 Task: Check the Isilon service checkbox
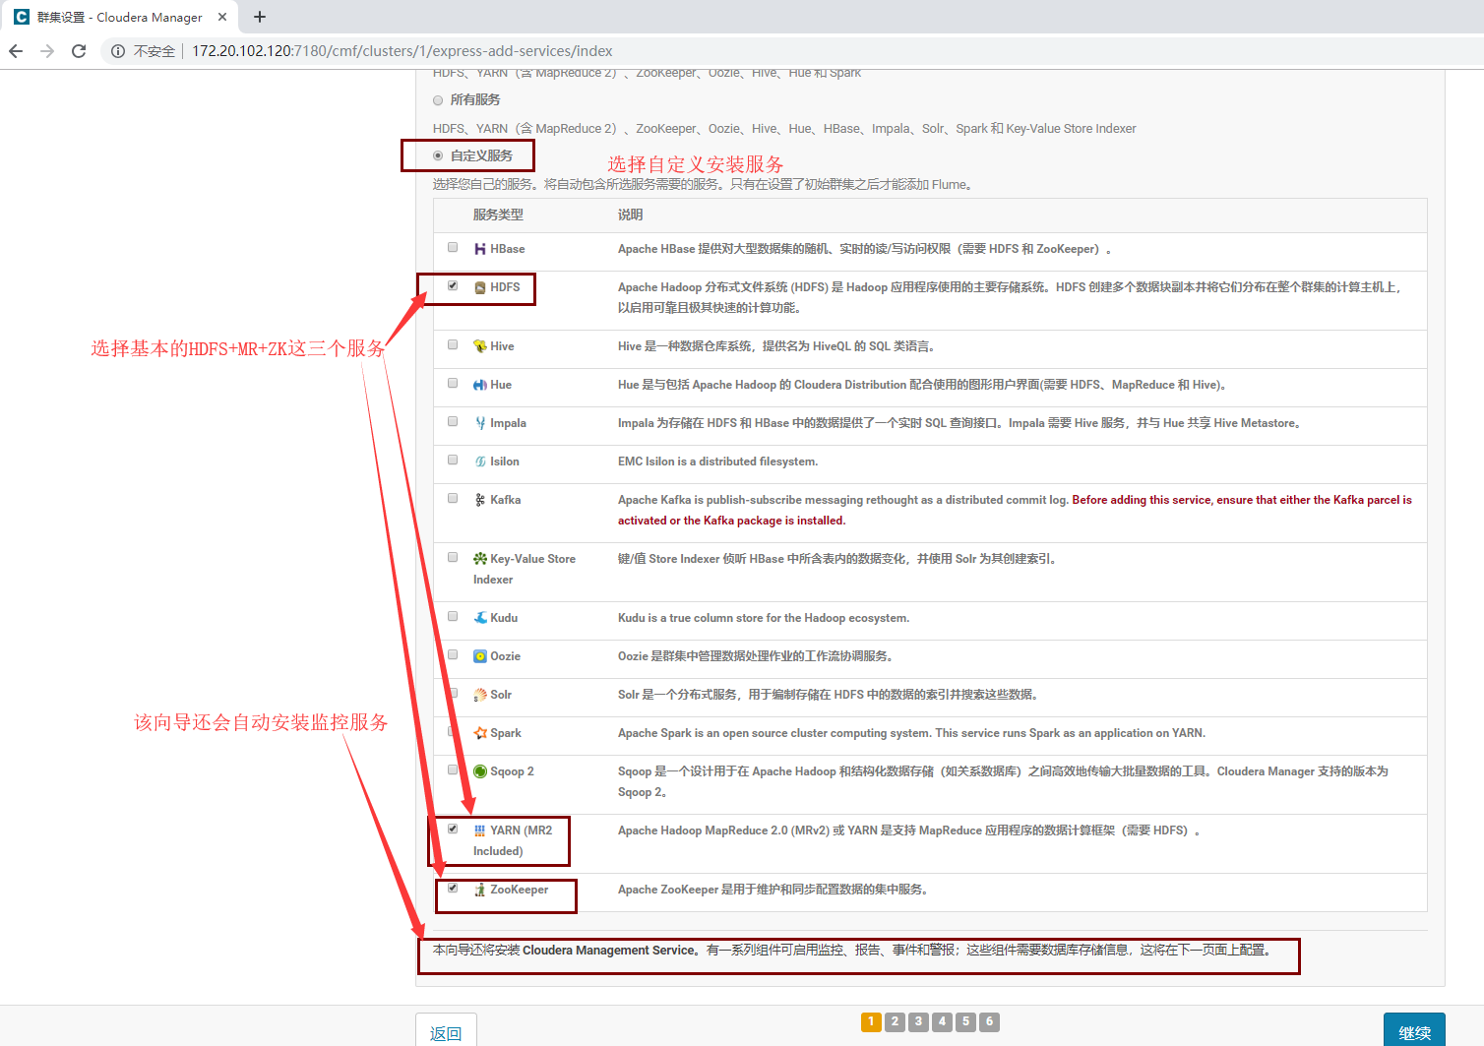point(453,460)
